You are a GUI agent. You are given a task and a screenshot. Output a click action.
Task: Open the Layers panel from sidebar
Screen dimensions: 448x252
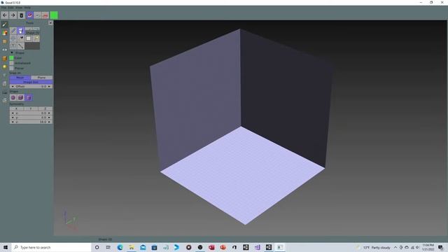click(x=4, y=41)
